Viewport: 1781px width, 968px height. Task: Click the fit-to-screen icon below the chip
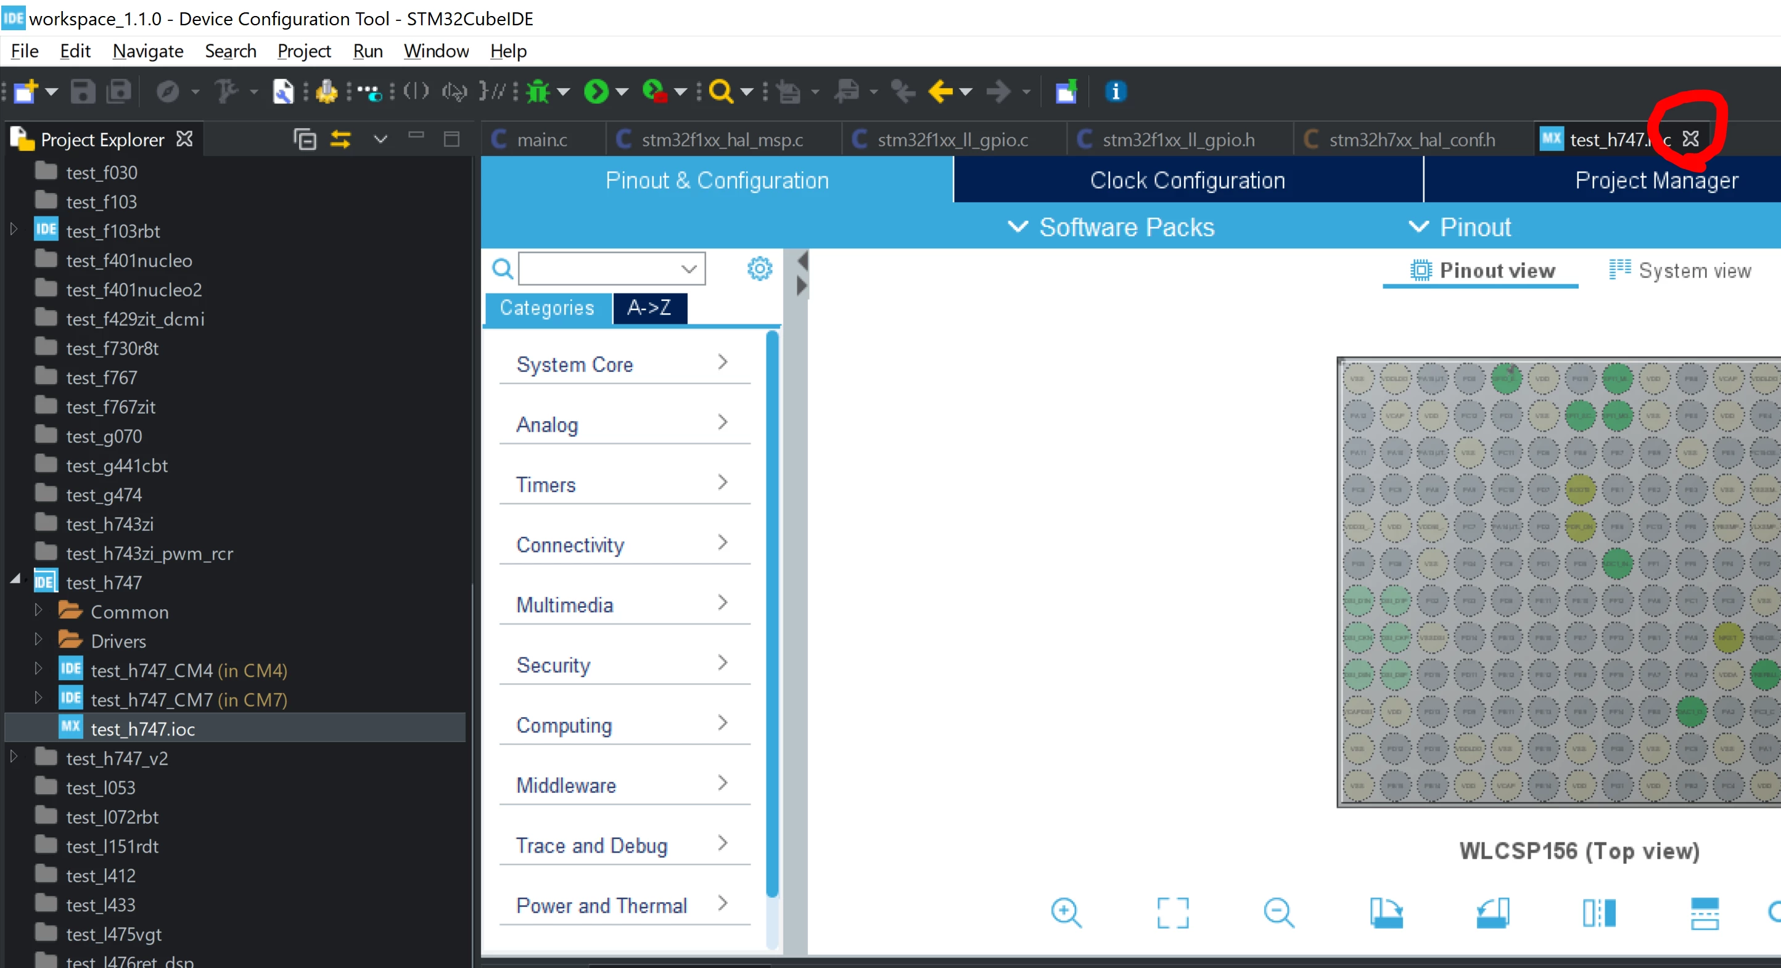click(1172, 913)
